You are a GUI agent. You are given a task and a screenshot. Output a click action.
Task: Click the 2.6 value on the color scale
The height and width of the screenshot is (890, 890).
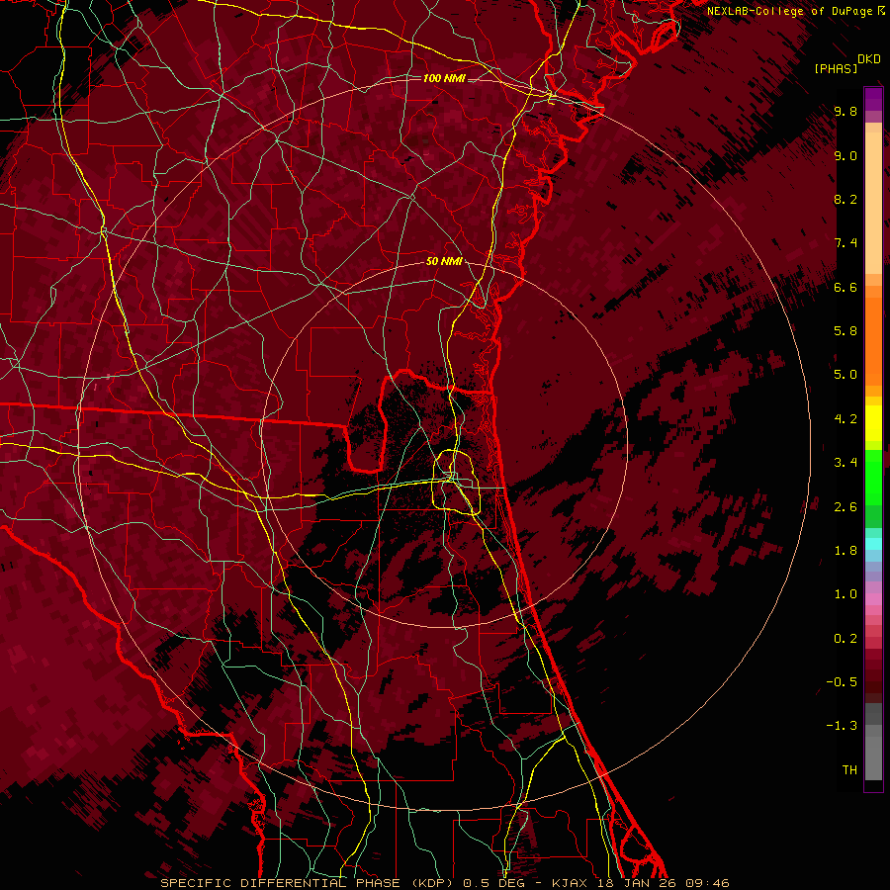(845, 506)
